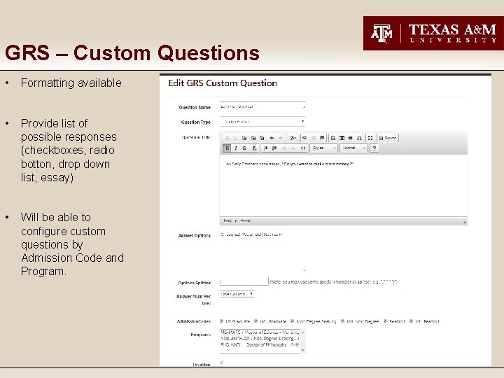Toggle Strikethrough formatting in the editor
Viewport: 504px width, 378px height.
[244, 148]
